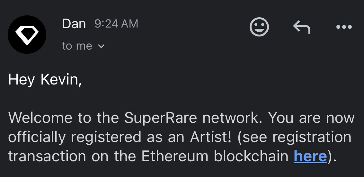Tap the SuperRare diamond sender avatar
Viewport: 364px width, 177px height.
(x=27, y=35)
